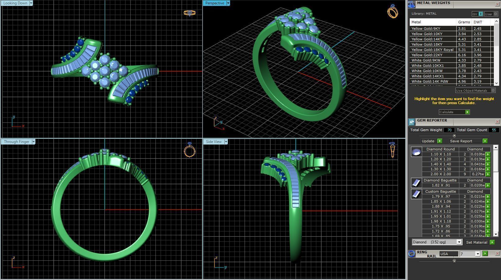The image size is (501, 280).
Task: Click green arrow for 1.10 X 1.10 diamond
Action: [488, 154]
